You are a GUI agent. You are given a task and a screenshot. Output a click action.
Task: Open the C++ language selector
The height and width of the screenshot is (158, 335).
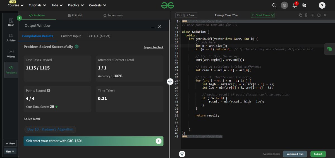click(186, 15)
